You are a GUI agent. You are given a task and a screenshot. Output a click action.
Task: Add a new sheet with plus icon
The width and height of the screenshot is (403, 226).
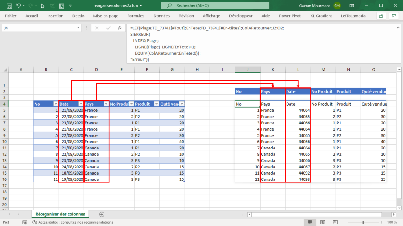pyautogui.click(x=102, y=214)
